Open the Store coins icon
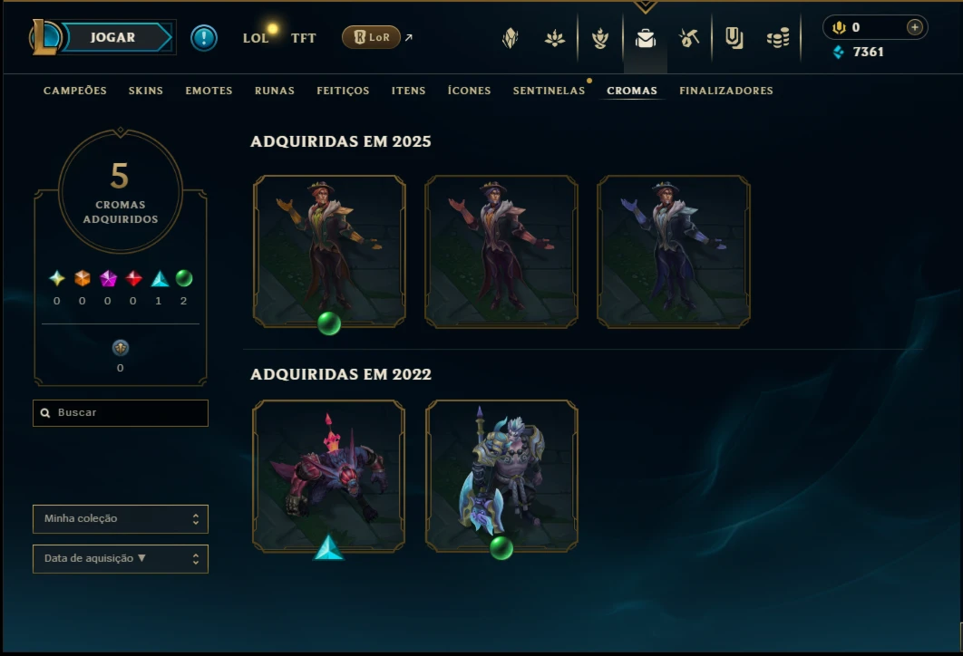 (x=778, y=39)
